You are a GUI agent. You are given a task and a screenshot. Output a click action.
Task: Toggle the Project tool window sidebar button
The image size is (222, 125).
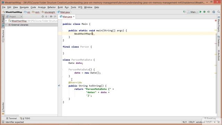[x=3, y=21]
